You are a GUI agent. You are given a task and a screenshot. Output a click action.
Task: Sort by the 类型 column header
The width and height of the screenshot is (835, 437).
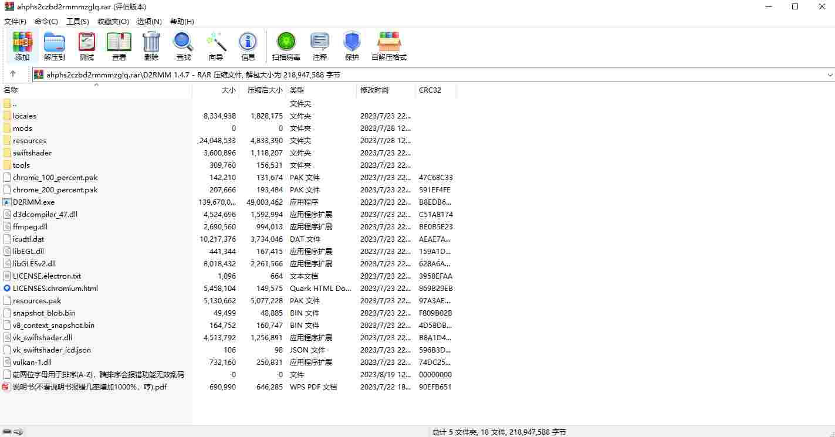click(322, 90)
